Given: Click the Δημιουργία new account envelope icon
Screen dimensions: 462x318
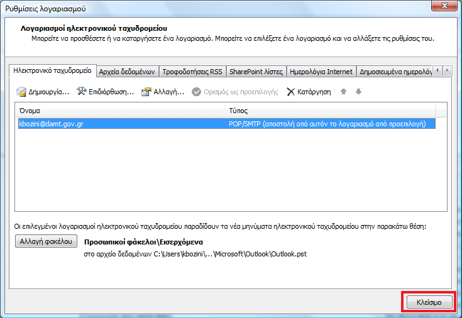Looking at the screenshot, I should tap(21, 92).
